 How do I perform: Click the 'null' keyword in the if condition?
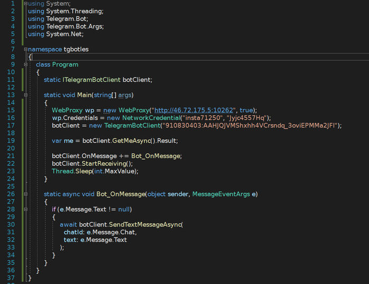point(124,209)
